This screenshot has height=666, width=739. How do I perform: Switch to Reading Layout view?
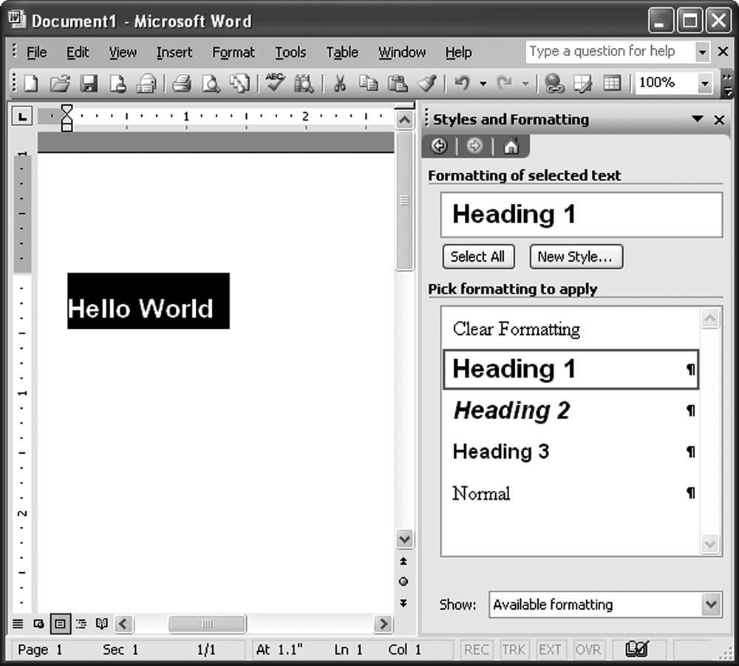pyautogui.click(x=102, y=624)
